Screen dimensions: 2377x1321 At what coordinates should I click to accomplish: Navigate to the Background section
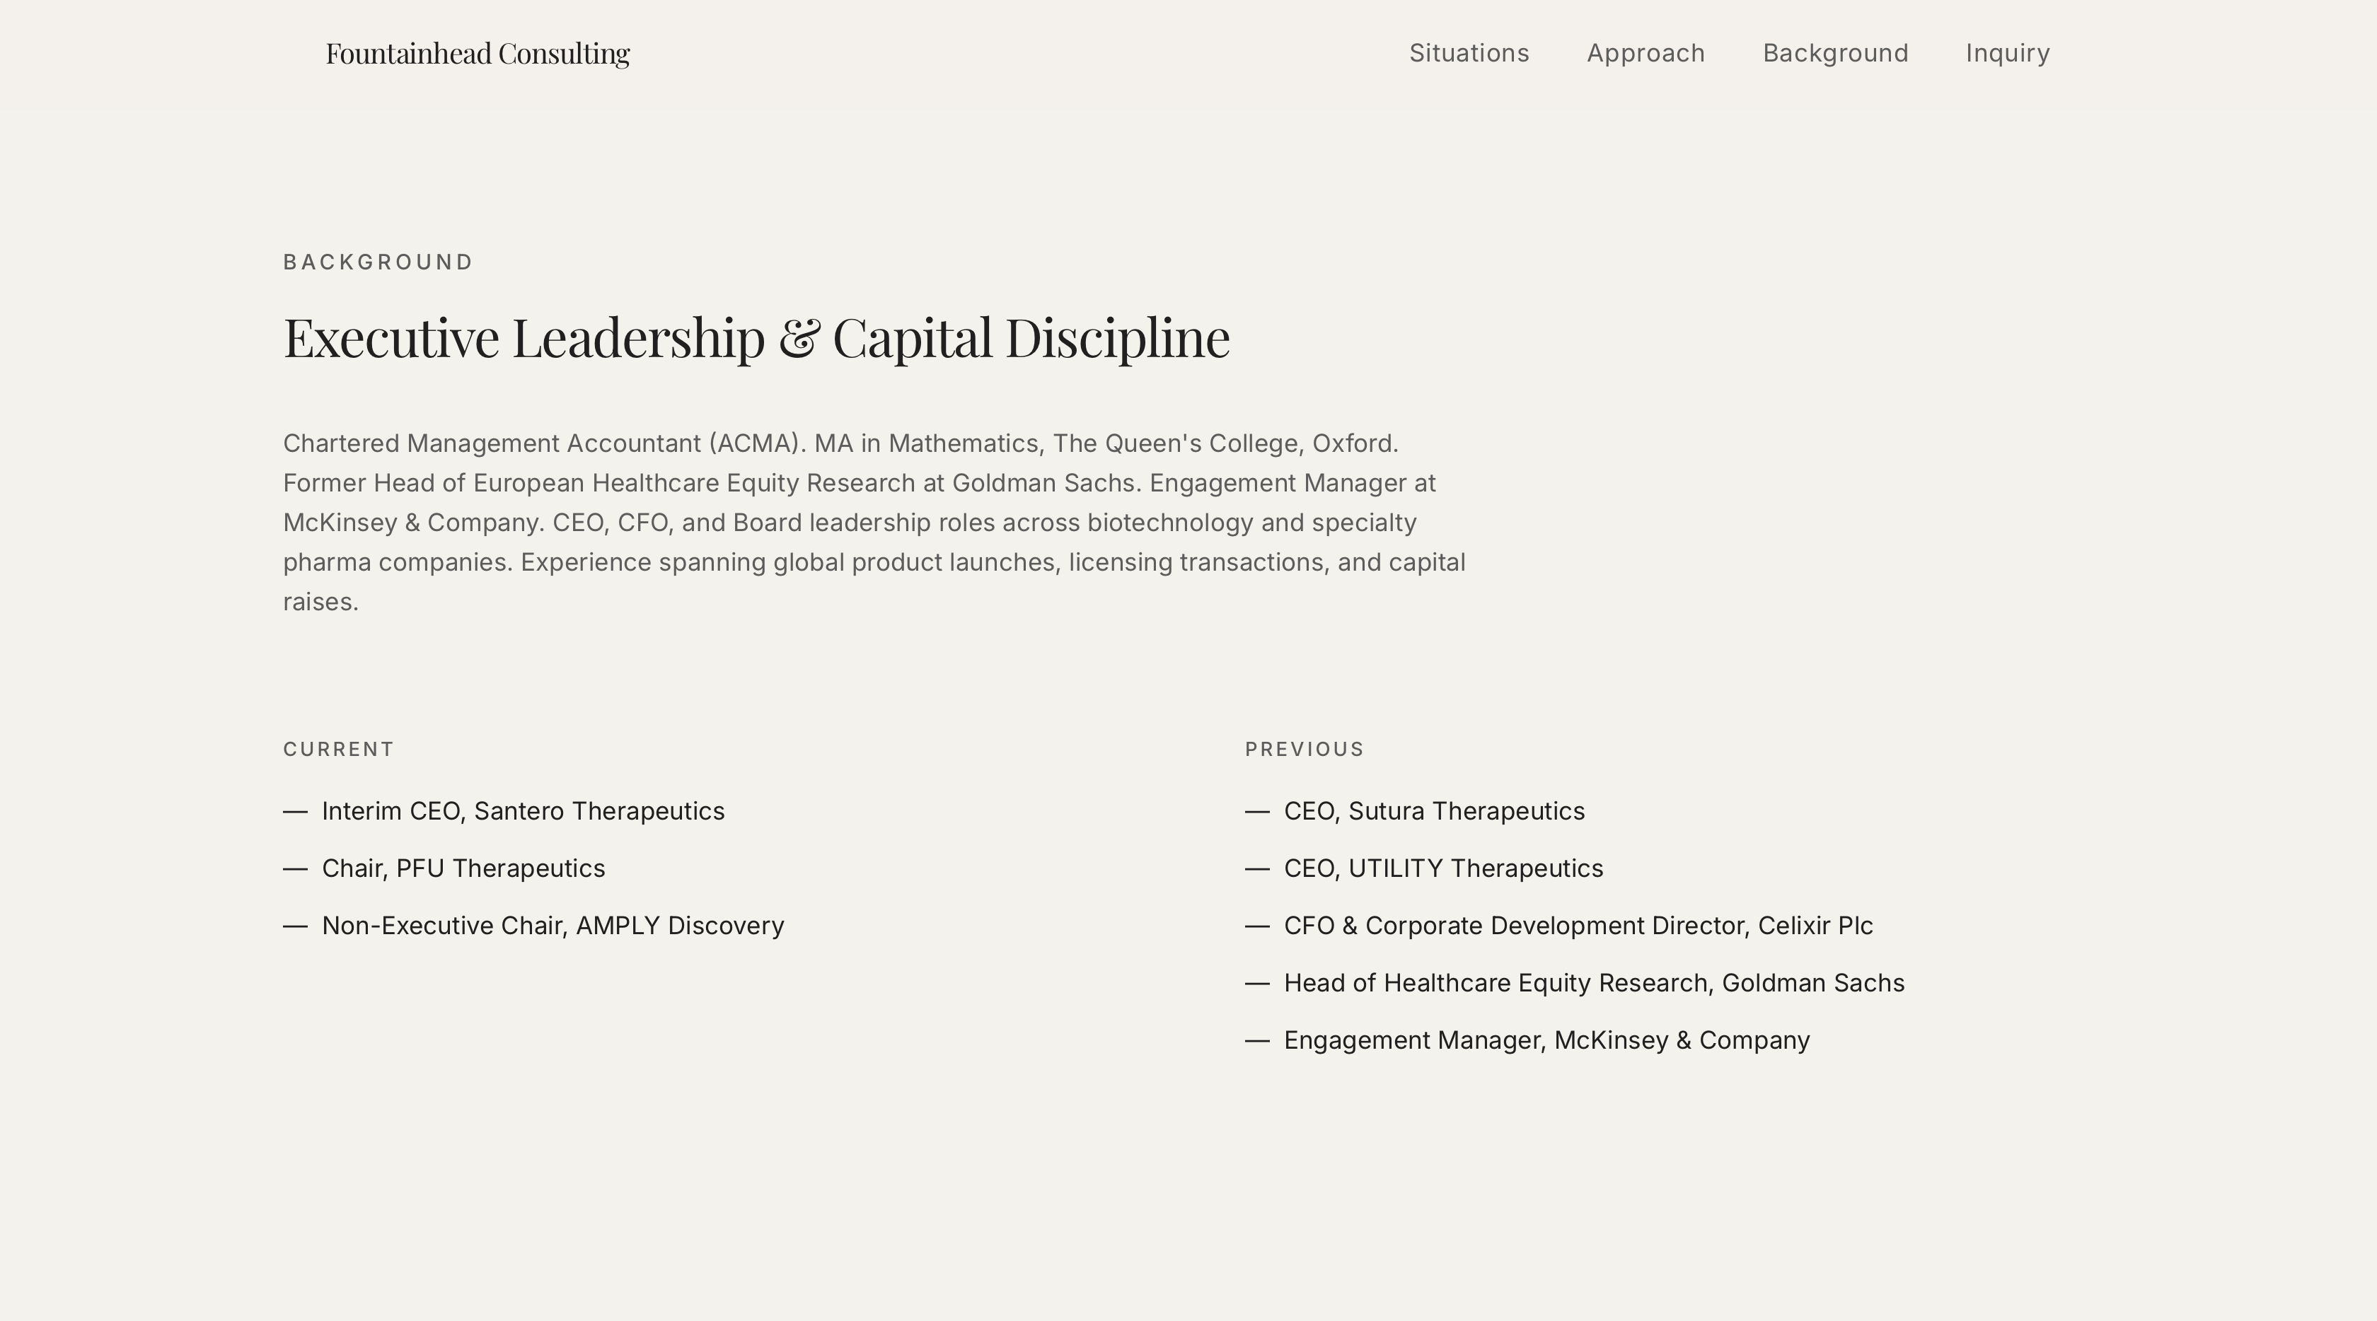point(1835,52)
